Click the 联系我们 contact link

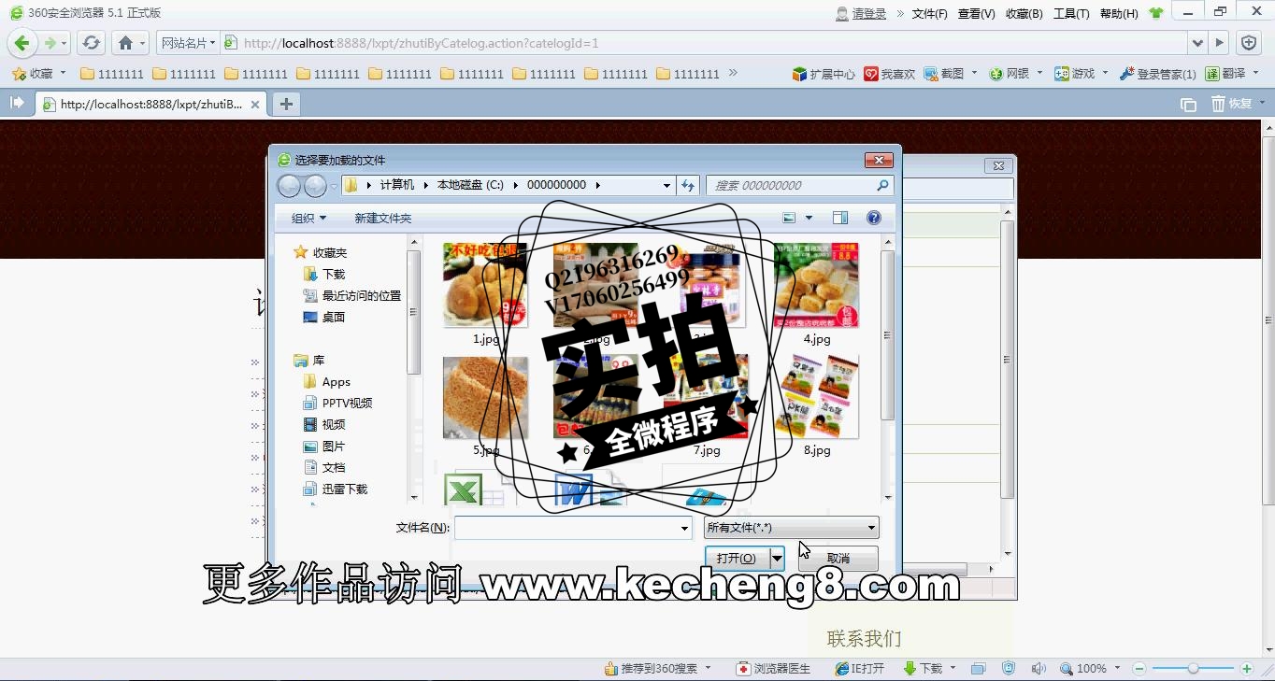[865, 639]
